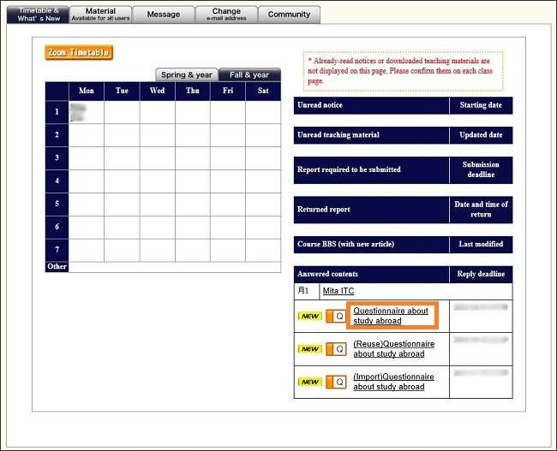Select the Timetable & What's New tab

(38, 14)
